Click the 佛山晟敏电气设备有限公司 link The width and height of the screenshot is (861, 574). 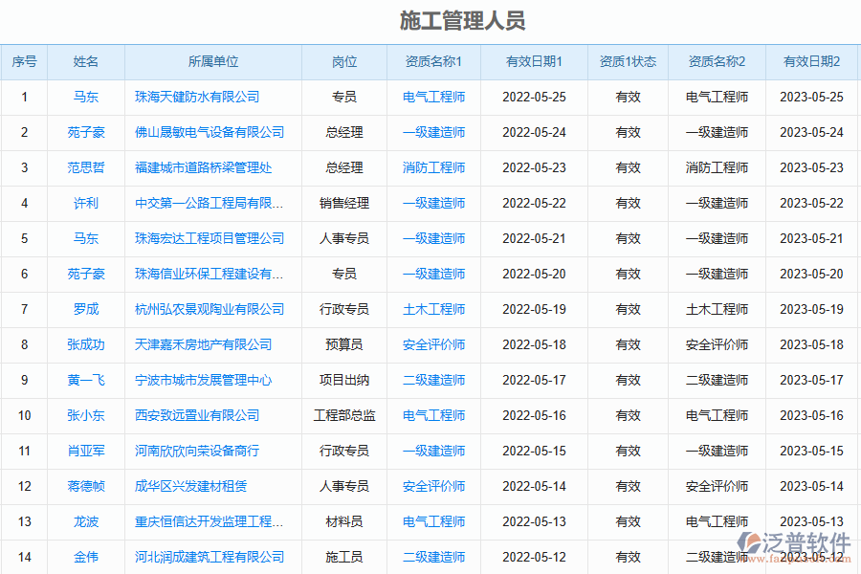(210, 132)
